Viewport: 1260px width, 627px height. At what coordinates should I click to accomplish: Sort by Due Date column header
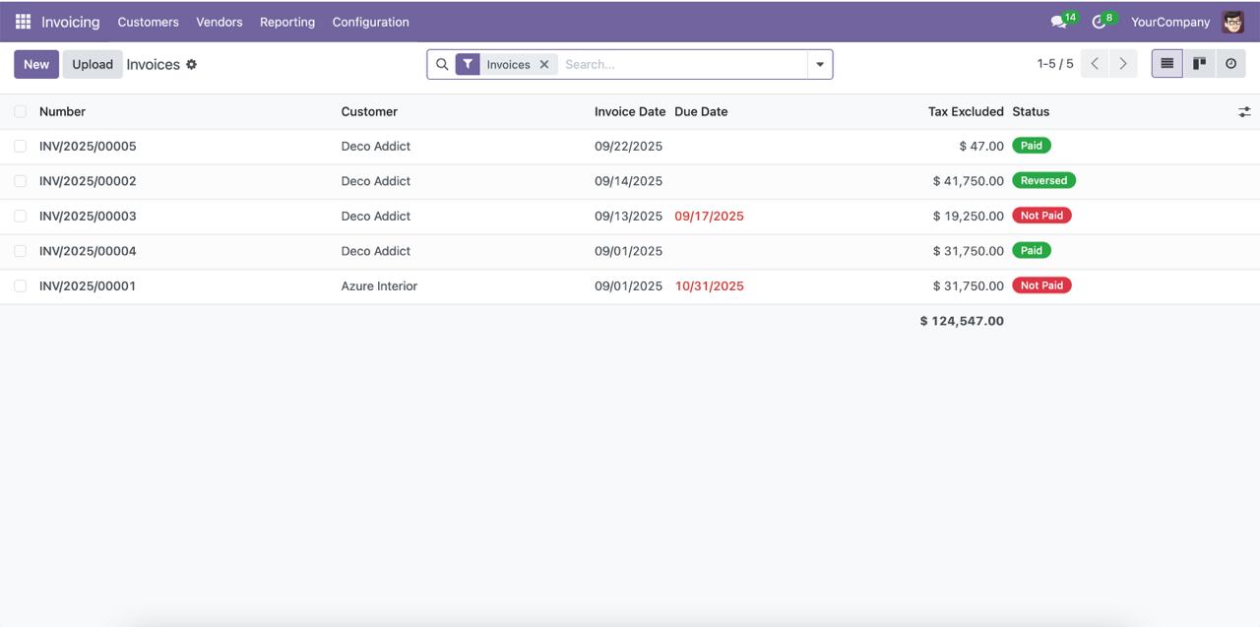(701, 111)
